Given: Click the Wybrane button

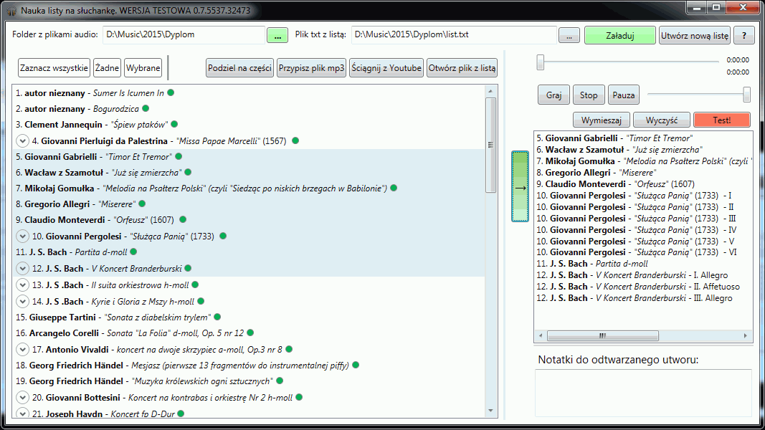Looking at the screenshot, I should [143, 68].
